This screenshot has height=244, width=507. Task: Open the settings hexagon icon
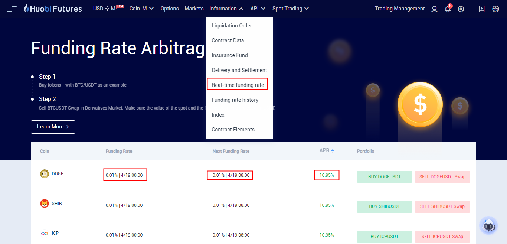(x=461, y=9)
